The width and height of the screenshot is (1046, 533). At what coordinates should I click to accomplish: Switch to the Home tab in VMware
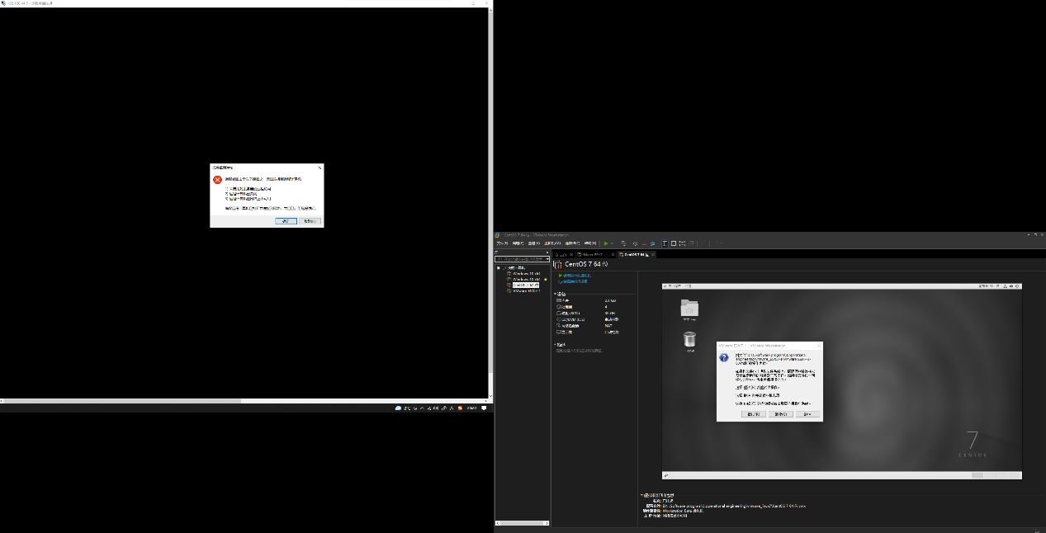pyautogui.click(x=563, y=255)
